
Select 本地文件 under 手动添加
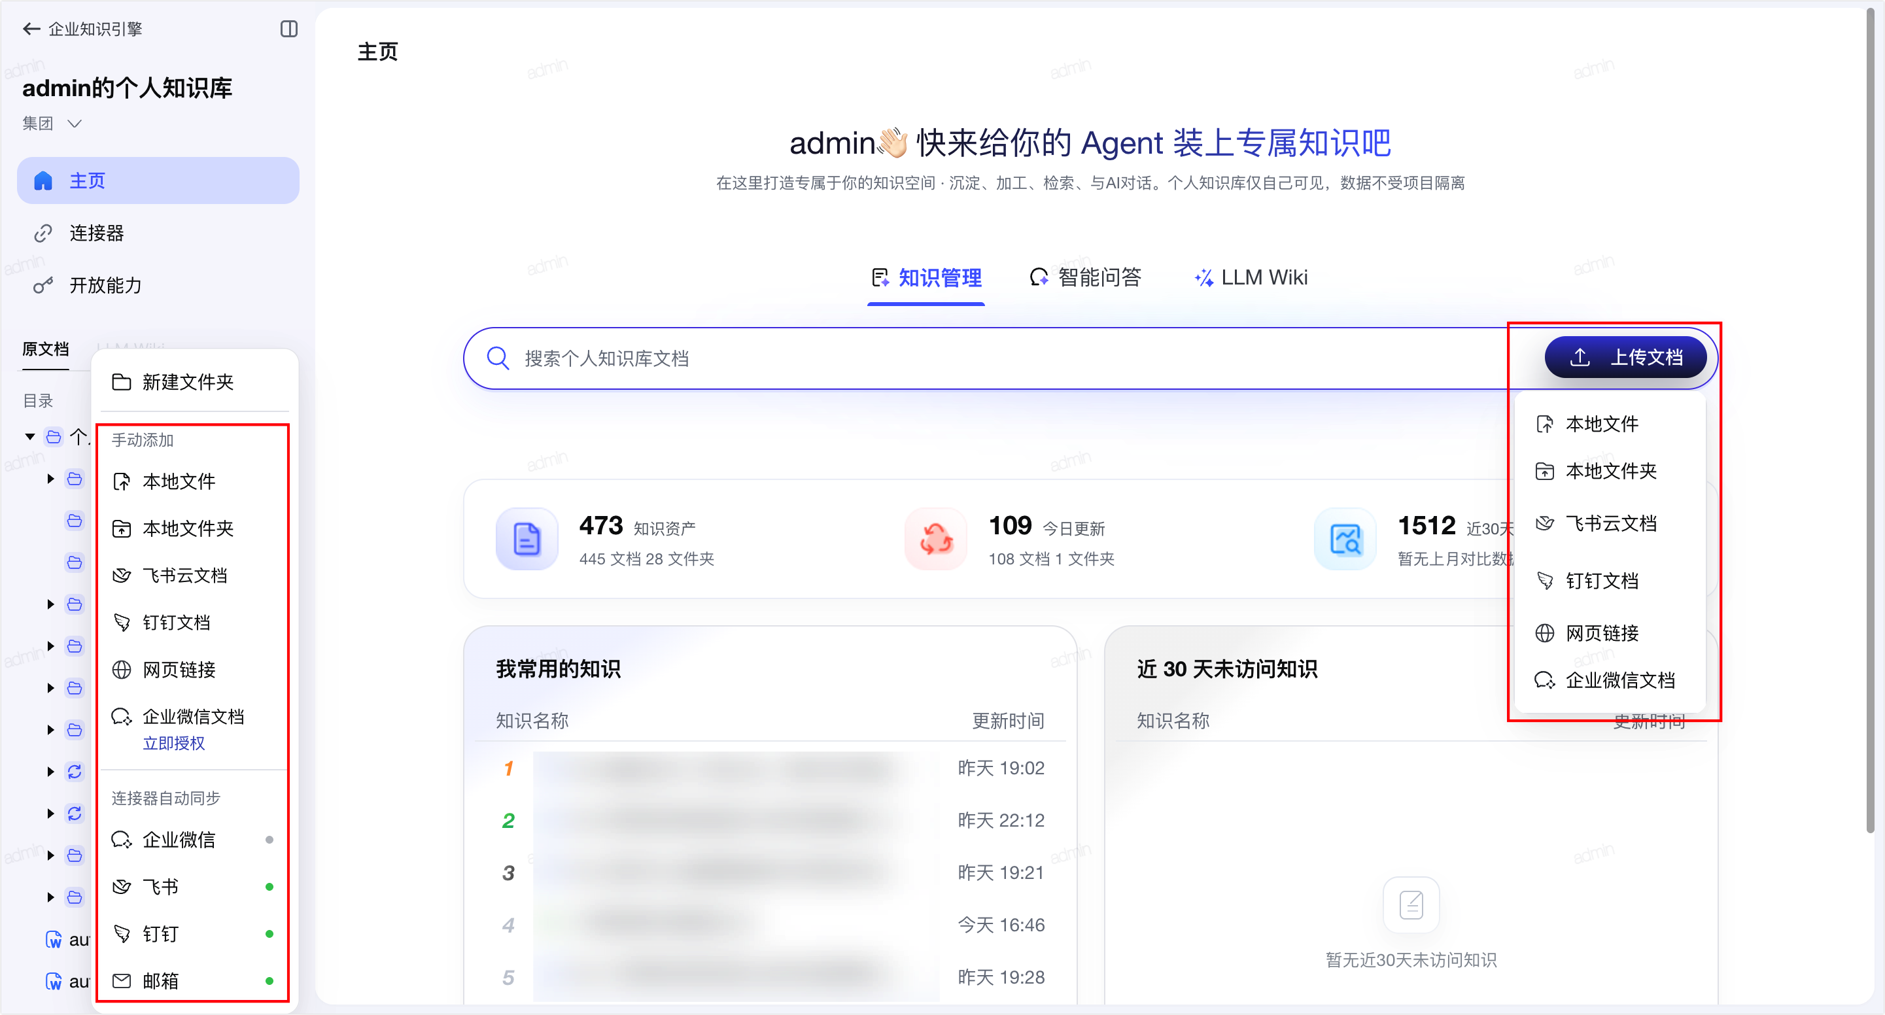tap(195, 481)
